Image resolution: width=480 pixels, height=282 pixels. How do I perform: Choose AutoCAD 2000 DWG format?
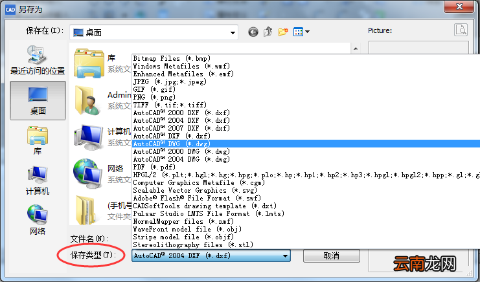(306, 151)
